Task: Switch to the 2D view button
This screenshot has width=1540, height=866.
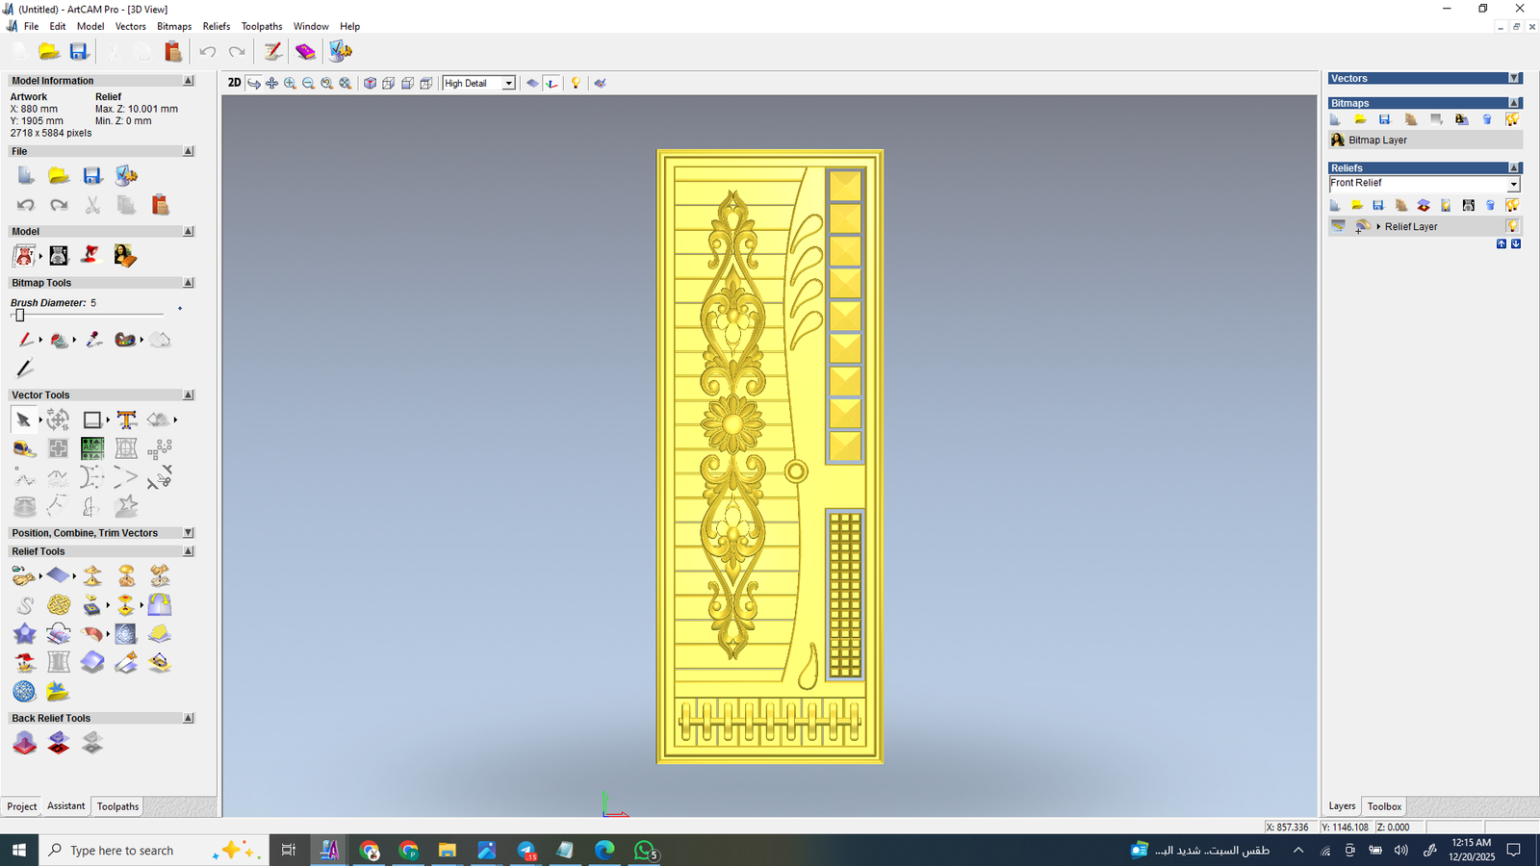Action: [x=234, y=83]
